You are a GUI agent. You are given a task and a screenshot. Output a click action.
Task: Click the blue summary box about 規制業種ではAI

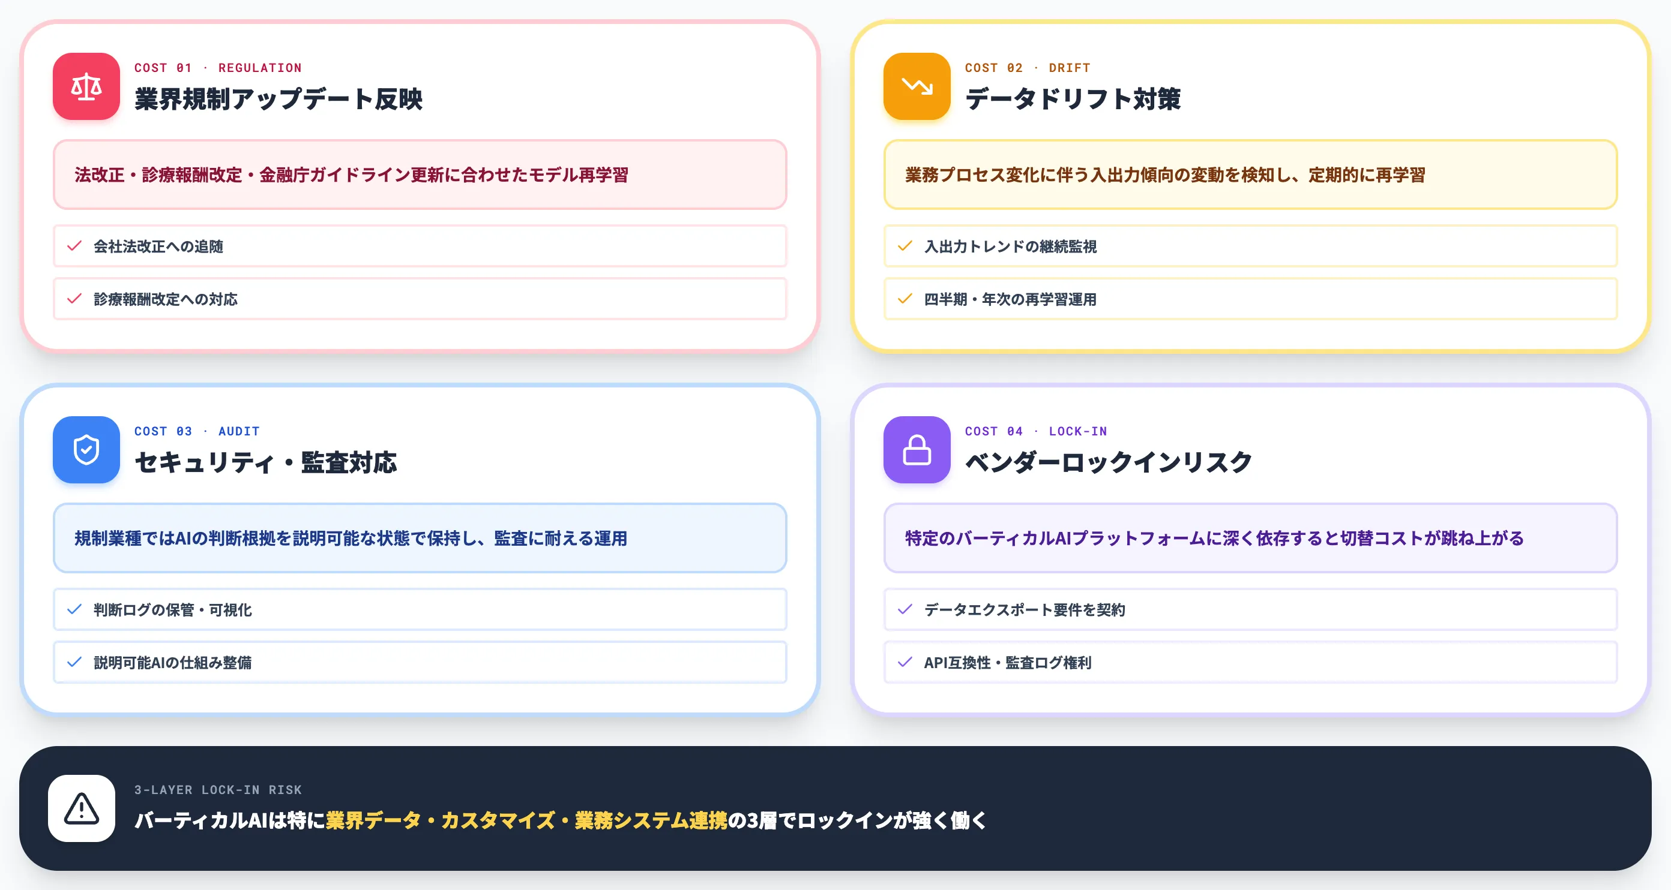tap(420, 537)
